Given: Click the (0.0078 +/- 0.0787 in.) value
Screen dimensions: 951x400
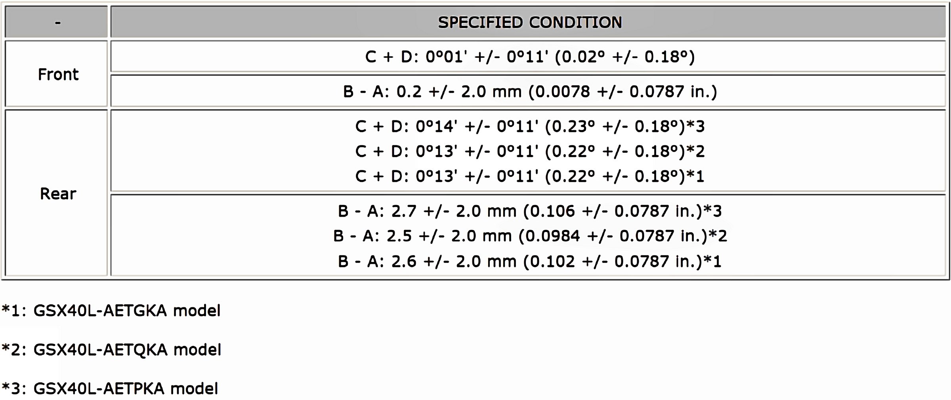Looking at the screenshot, I should click(x=623, y=92).
